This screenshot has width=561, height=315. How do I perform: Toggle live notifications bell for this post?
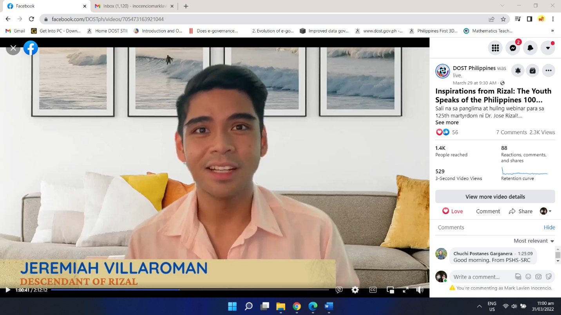518,70
